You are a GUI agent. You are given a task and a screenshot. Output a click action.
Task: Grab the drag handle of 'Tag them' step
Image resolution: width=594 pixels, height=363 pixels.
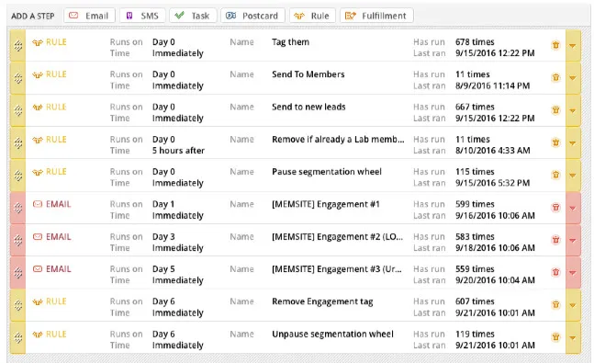[x=17, y=46]
